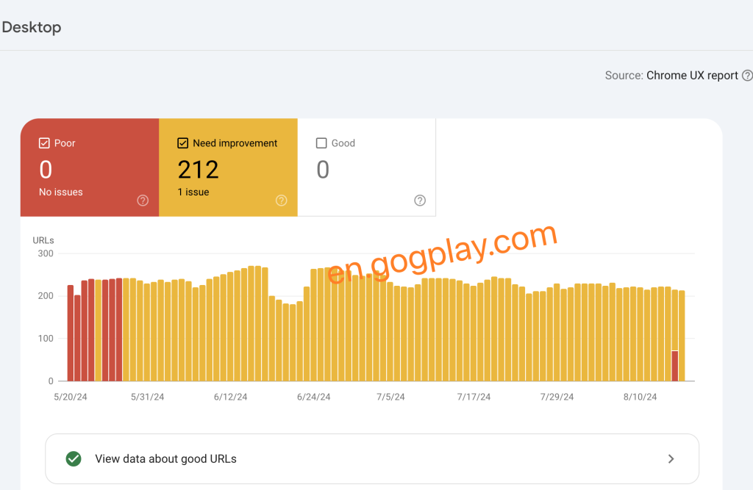
Task: Click the green checkmark icon beside View data
Action: point(74,459)
